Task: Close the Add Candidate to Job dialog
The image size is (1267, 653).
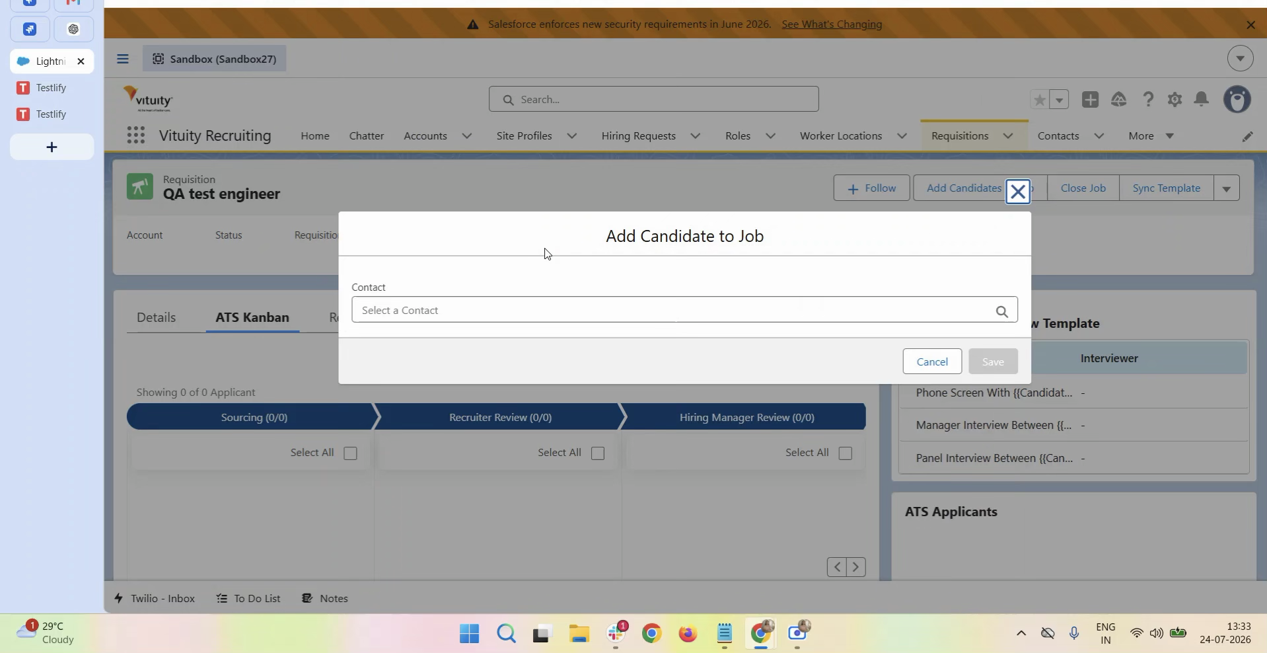Action: point(1017,192)
